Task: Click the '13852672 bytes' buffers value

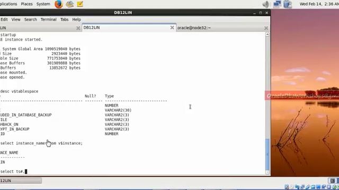Action: coord(65,68)
